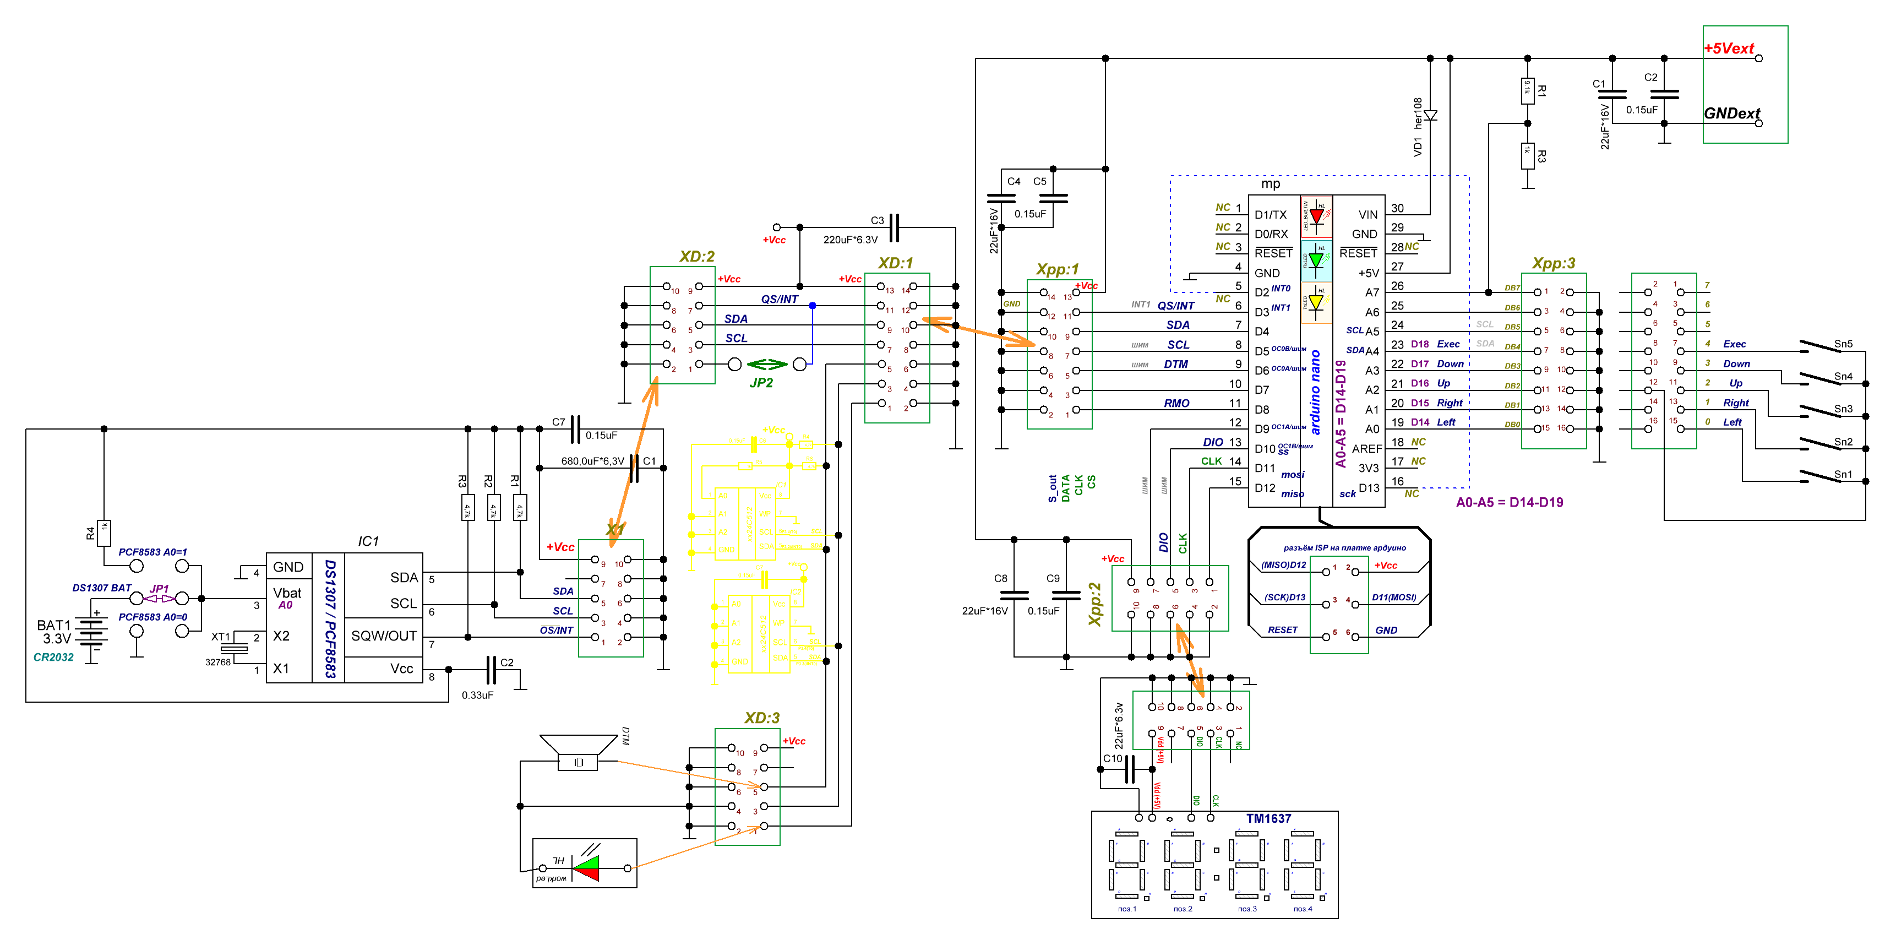1896x945 pixels.
Task: Click the XT1 crystal symbol
Action: 234,648
